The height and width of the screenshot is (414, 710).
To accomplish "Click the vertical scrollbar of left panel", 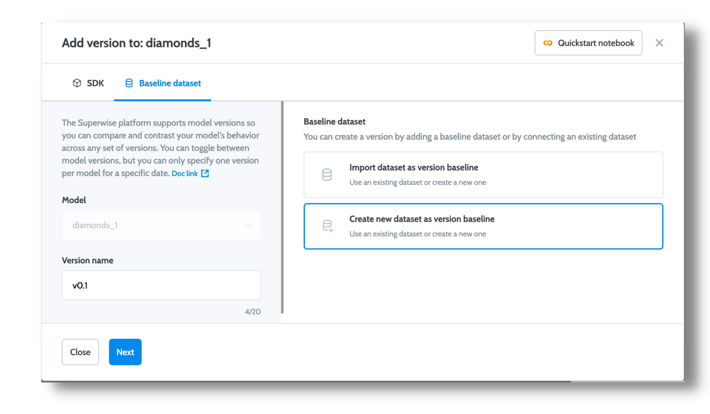I will point(282,207).
